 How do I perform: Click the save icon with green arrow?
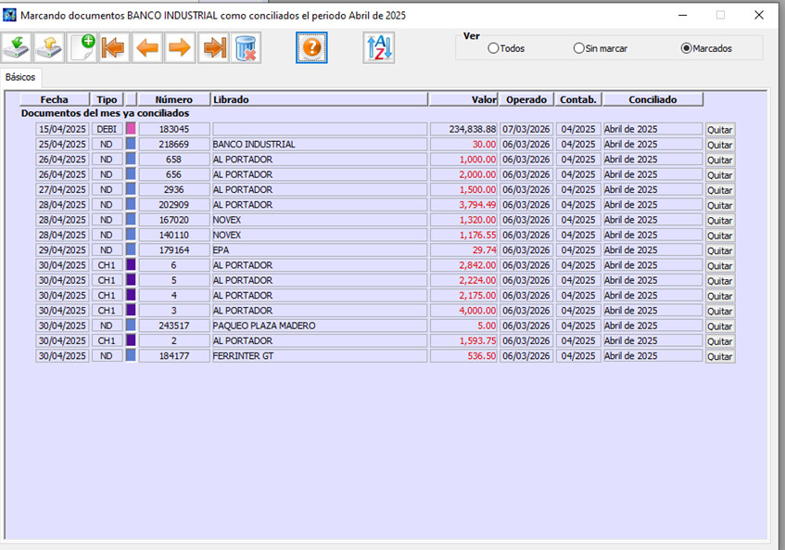[17, 47]
